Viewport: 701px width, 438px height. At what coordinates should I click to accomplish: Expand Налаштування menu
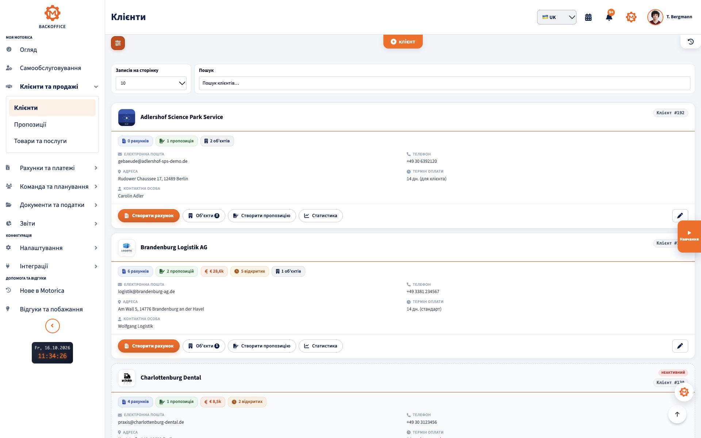coord(52,248)
